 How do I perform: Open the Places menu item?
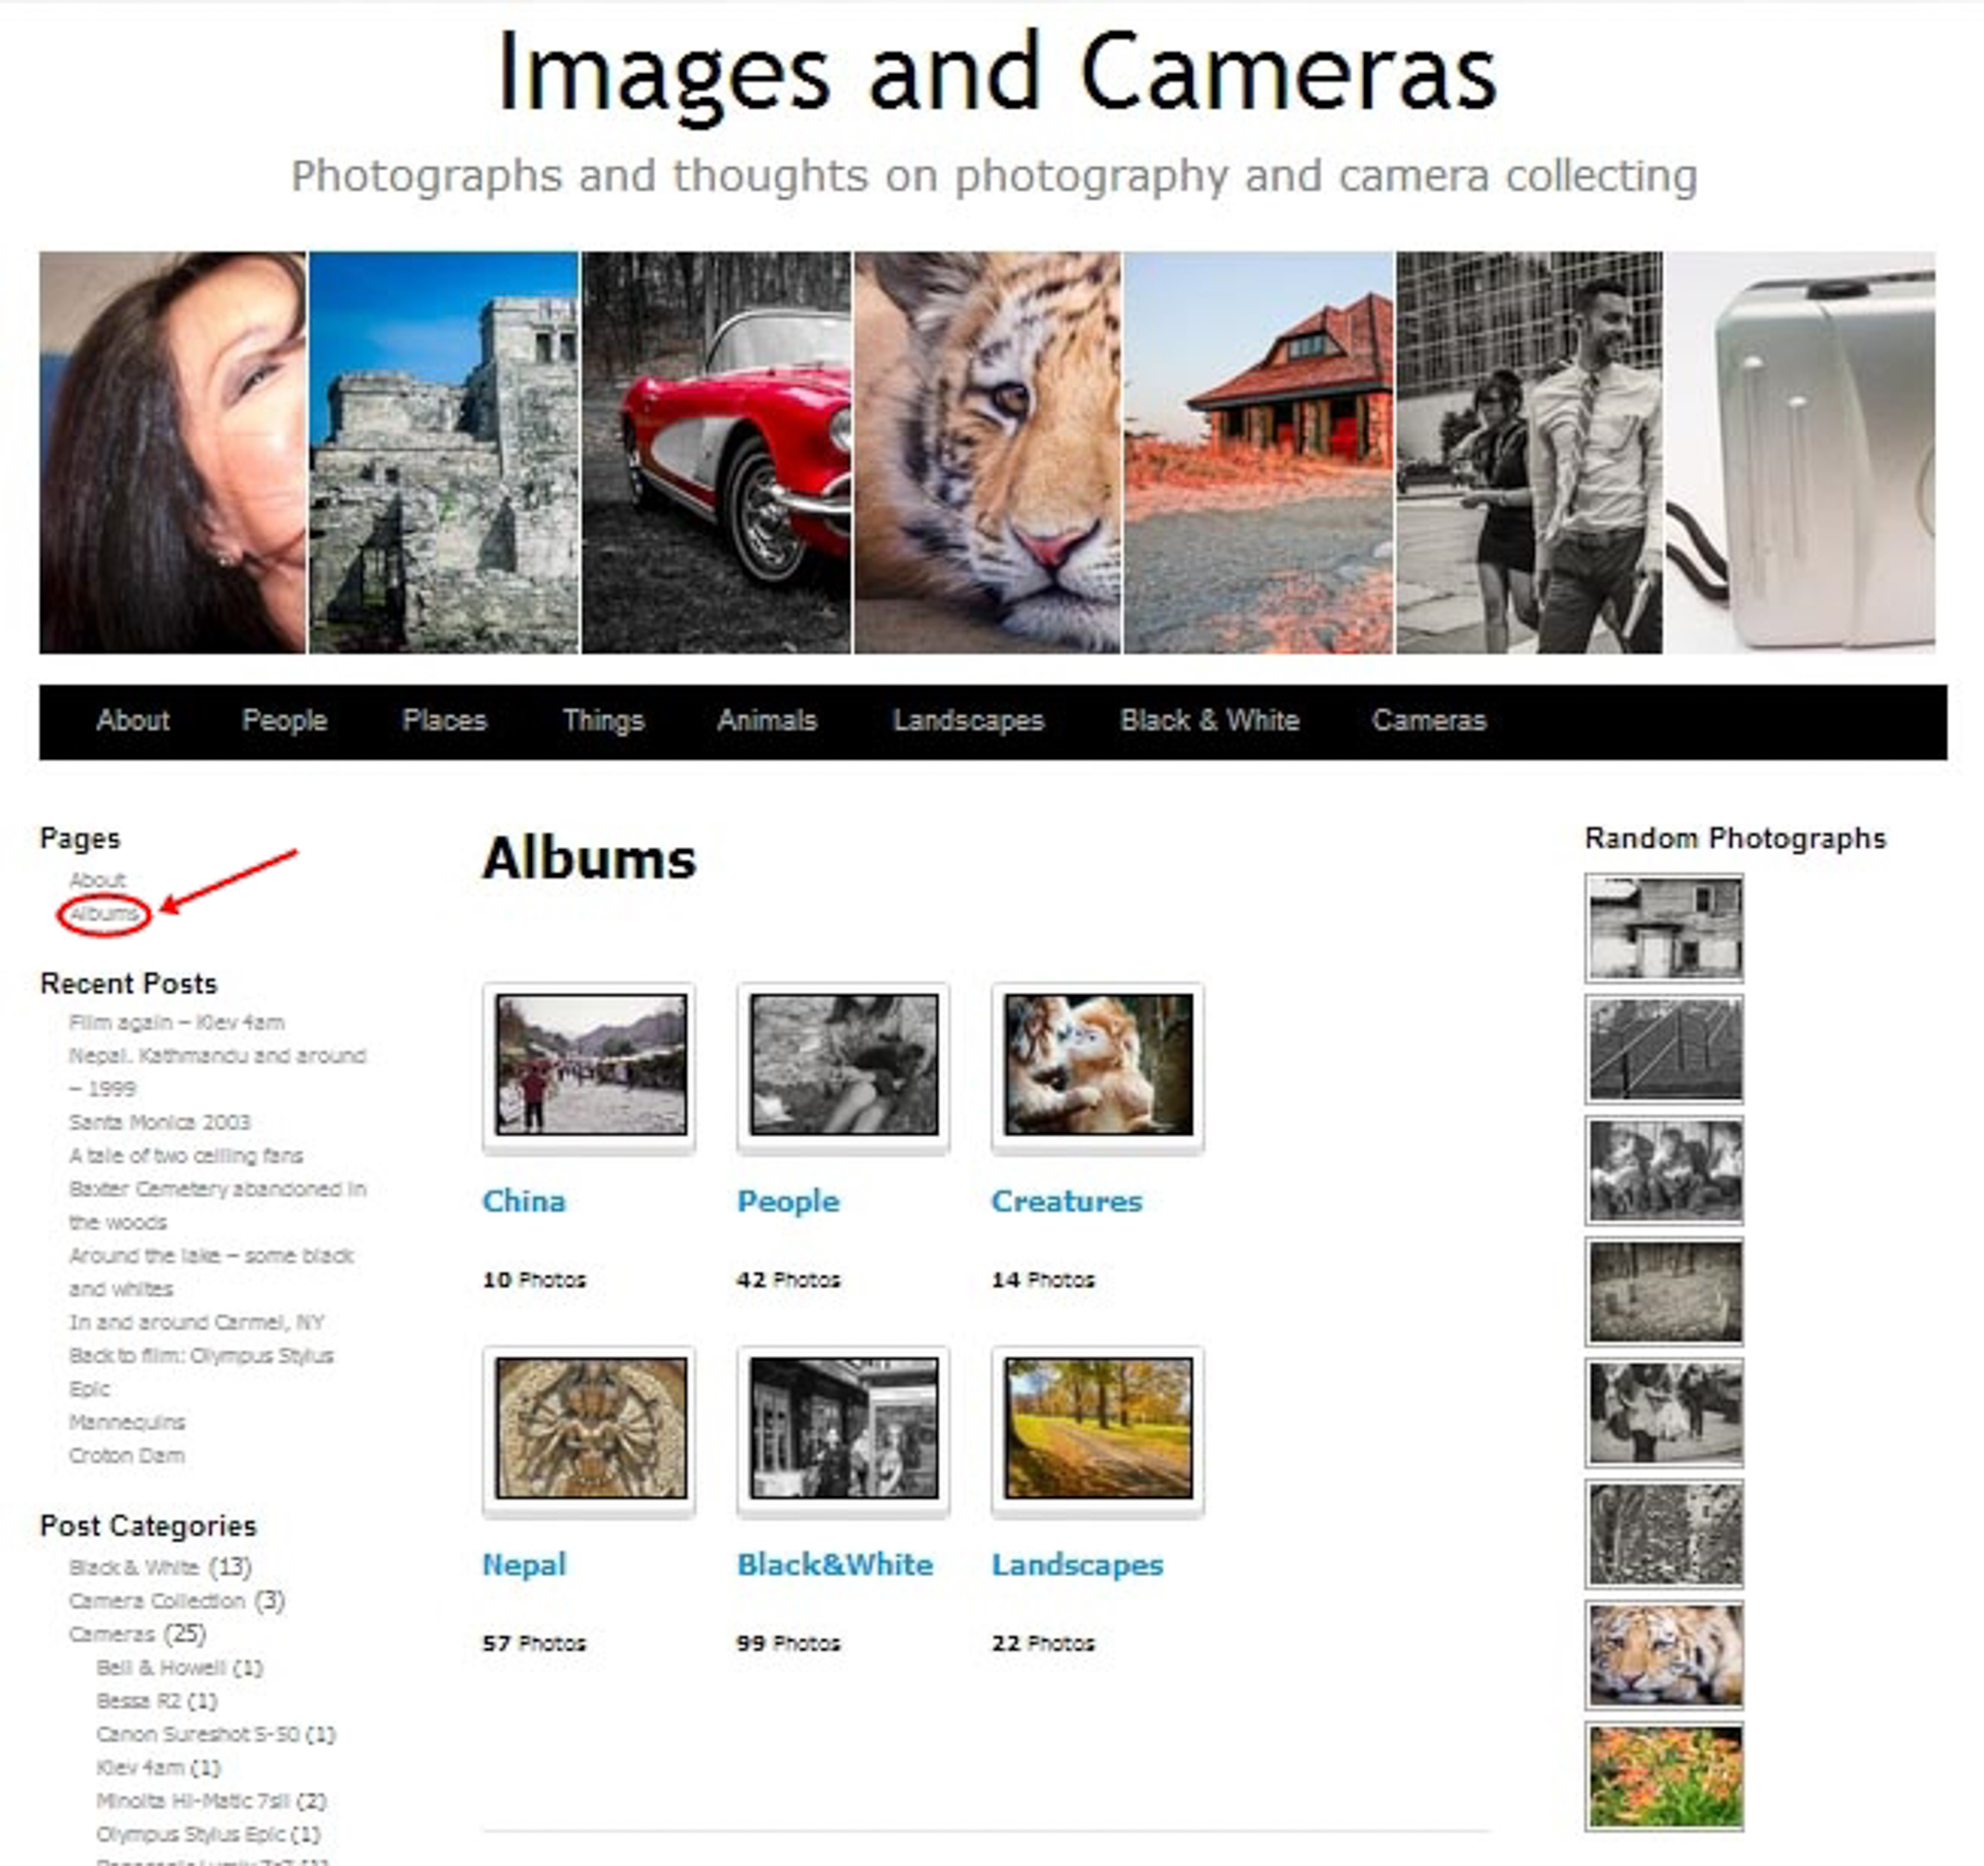click(444, 720)
